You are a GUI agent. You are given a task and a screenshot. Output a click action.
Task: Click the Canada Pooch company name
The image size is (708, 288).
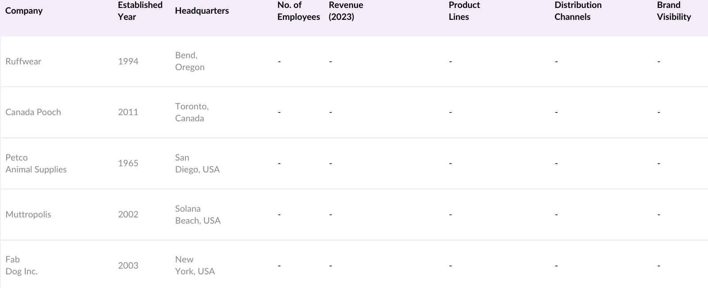(x=33, y=112)
